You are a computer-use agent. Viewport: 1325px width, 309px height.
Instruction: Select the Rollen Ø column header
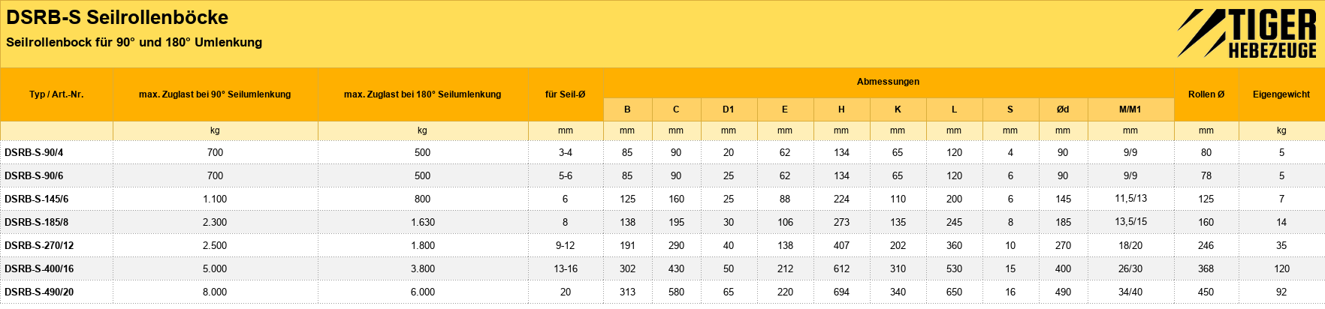click(1206, 94)
